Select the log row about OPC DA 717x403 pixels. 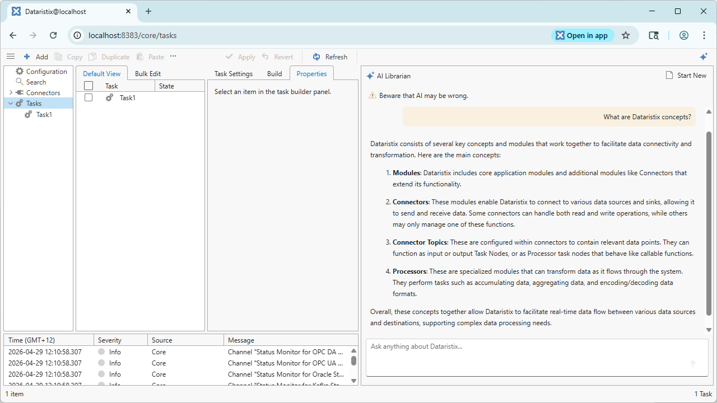coord(177,352)
